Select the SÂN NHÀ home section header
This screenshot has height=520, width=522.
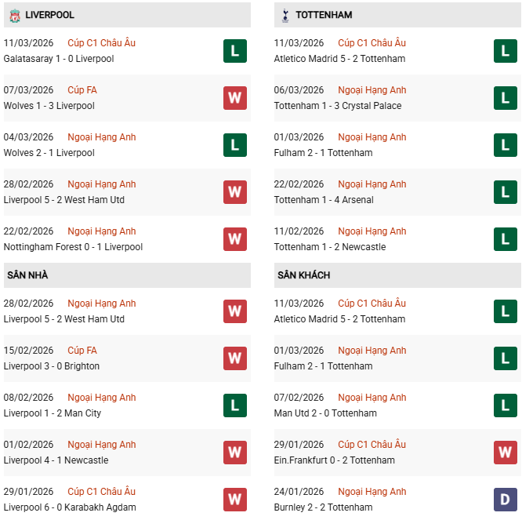click(x=27, y=275)
